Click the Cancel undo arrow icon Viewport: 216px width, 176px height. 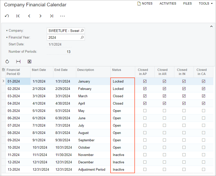(x=7, y=16)
